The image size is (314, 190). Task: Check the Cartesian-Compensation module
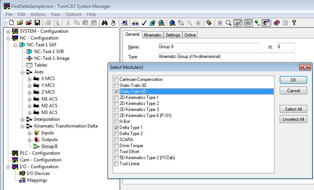tap(116, 79)
